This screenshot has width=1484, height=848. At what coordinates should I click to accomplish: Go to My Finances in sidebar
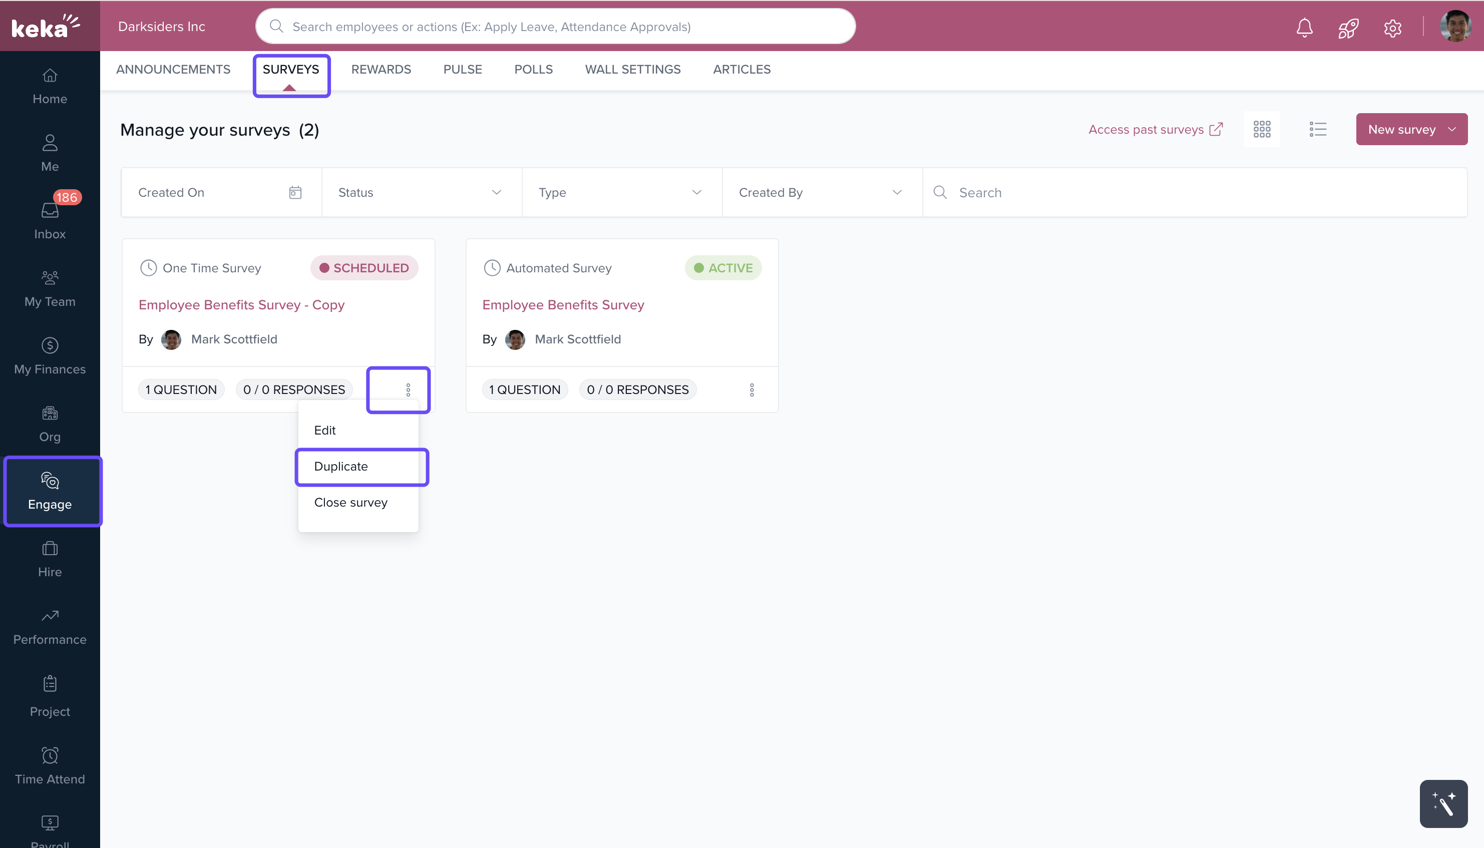point(50,356)
